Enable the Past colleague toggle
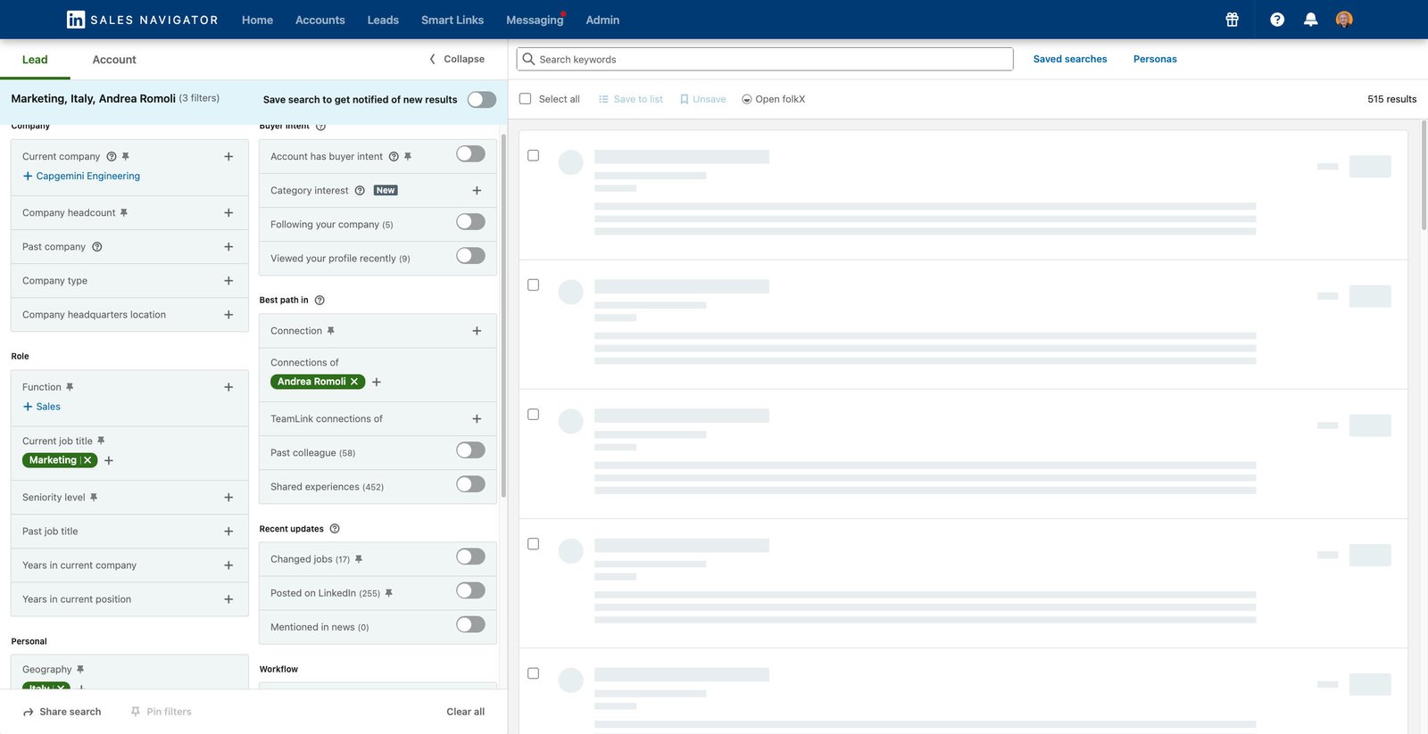 [x=470, y=450]
